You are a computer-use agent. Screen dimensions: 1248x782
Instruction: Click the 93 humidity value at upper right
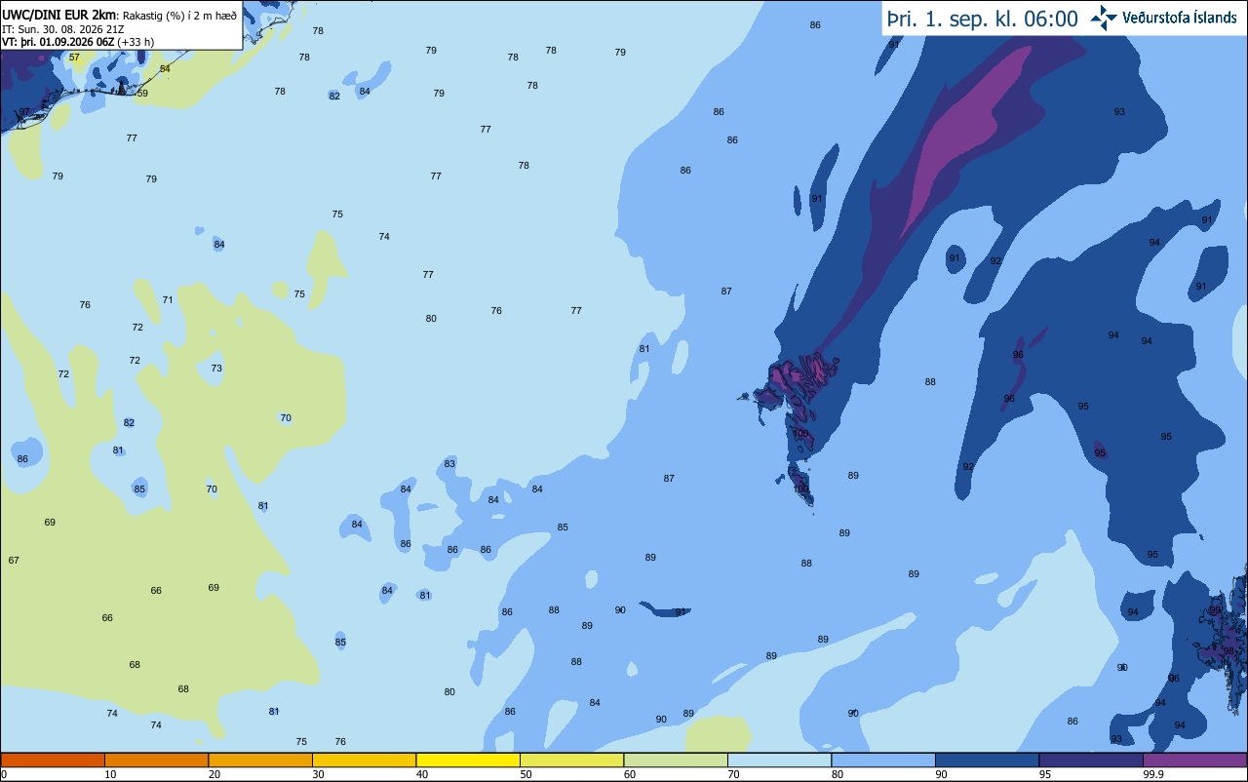tap(1119, 112)
